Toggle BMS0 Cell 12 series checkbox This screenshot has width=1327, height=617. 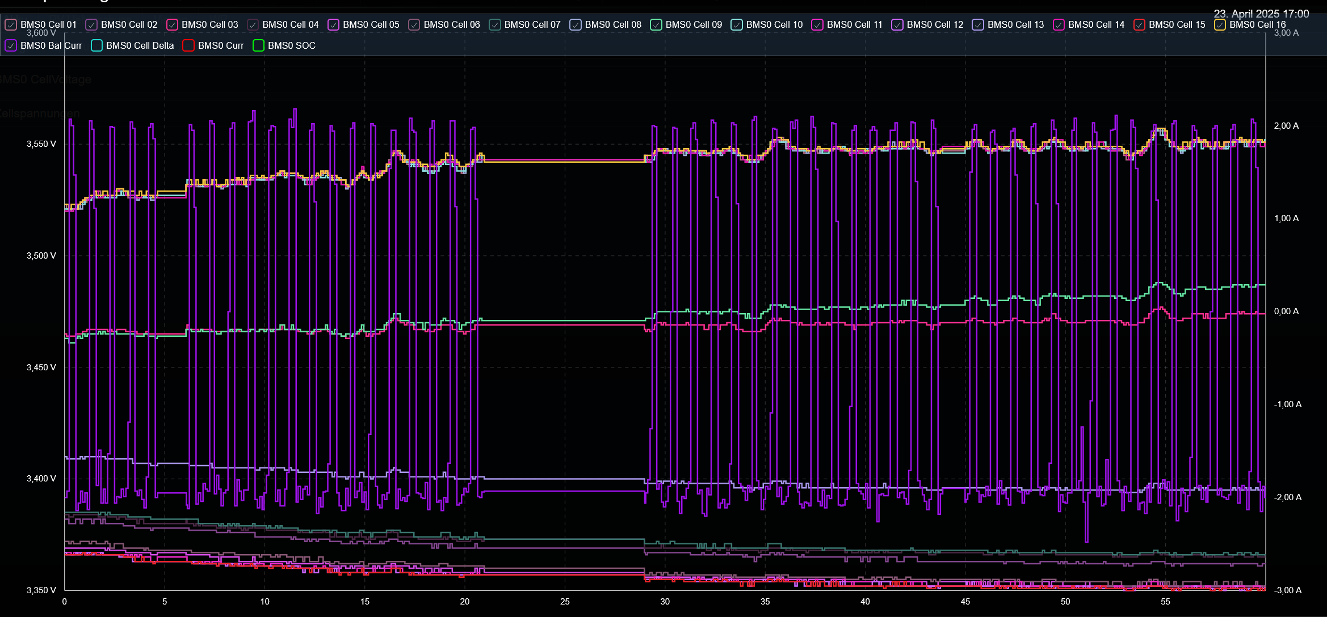(897, 25)
